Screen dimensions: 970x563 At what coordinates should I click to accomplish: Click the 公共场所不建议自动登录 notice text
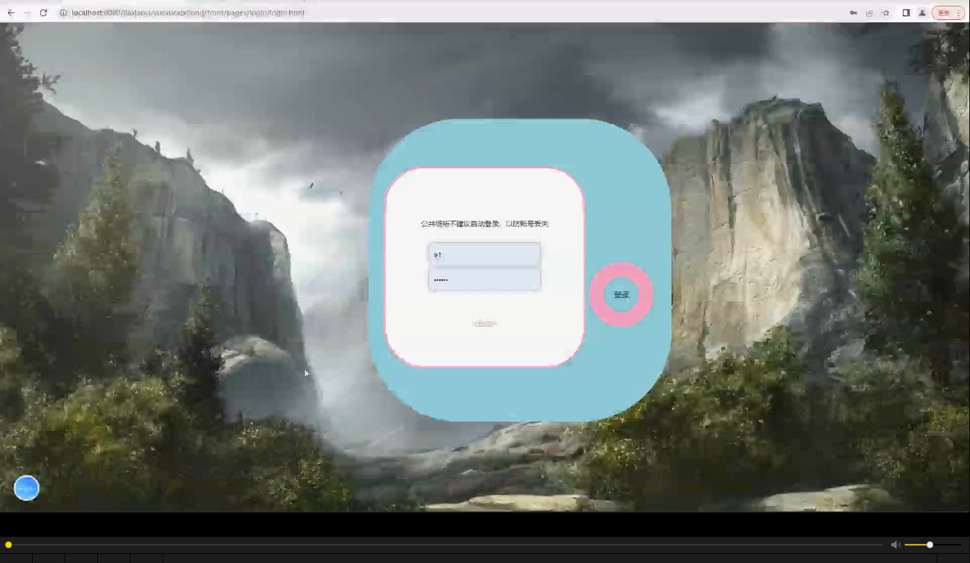click(484, 224)
